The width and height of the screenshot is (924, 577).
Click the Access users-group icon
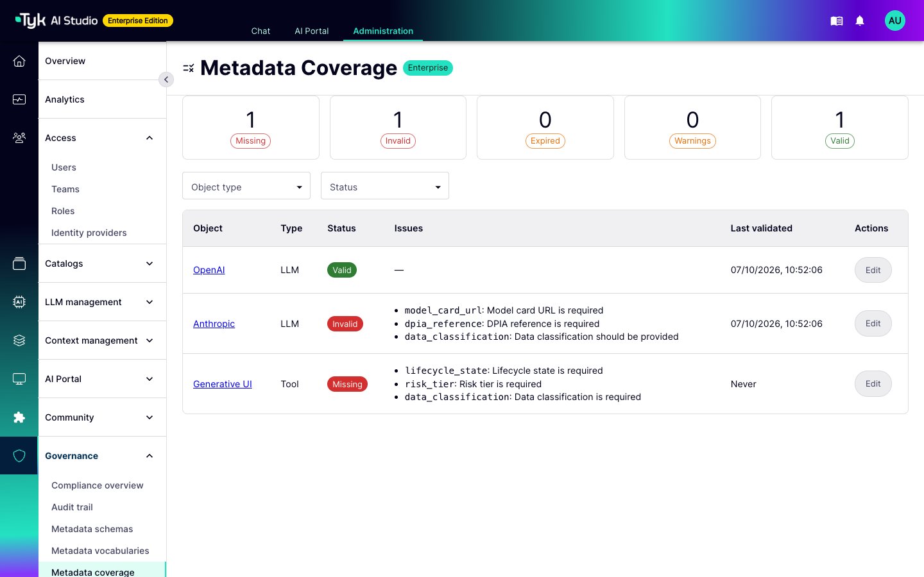[x=19, y=138]
